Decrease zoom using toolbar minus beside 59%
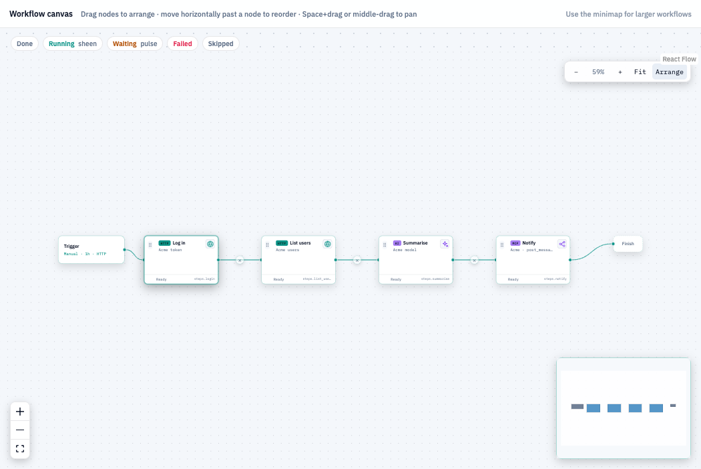Screen dimensions: 701x469 click(575, 72)
